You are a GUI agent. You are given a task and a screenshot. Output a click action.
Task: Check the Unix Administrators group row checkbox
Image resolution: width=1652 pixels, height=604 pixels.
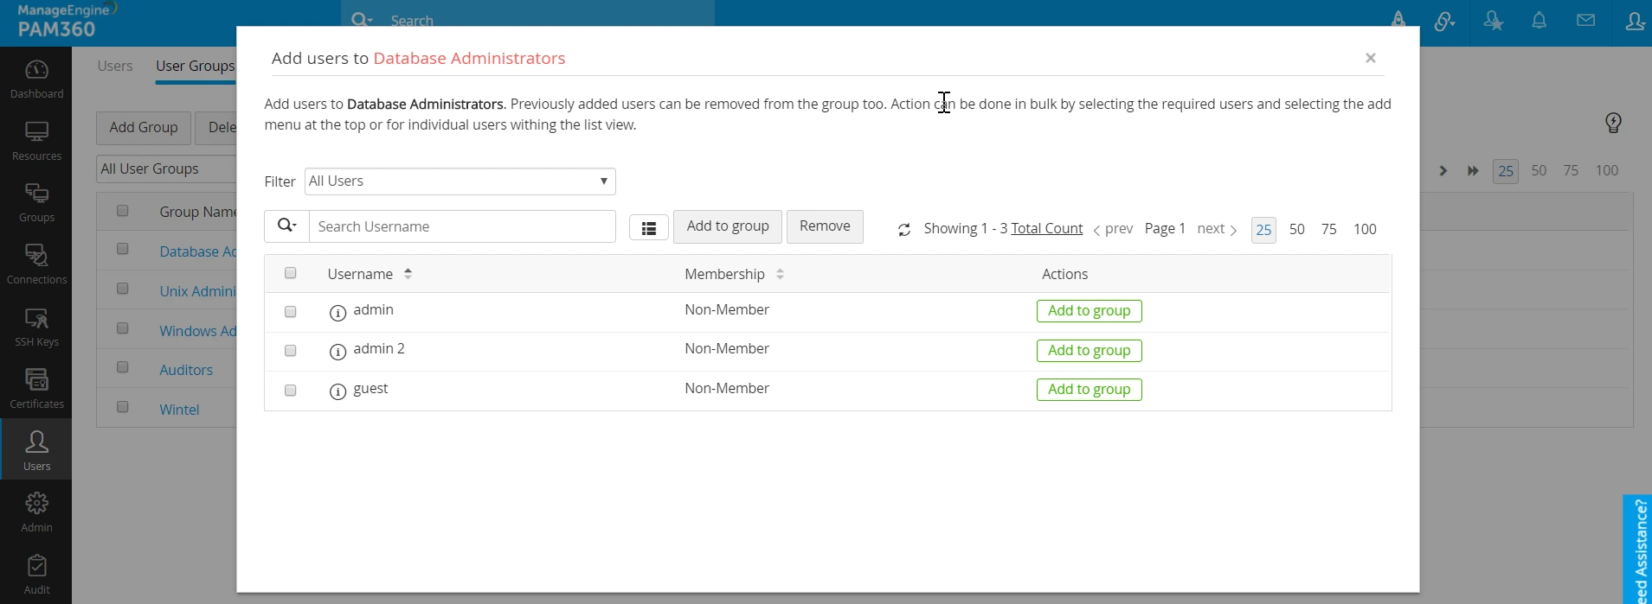123,289
